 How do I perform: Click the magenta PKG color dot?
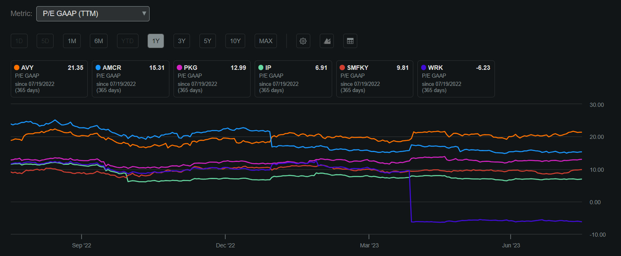coord(180,68)
